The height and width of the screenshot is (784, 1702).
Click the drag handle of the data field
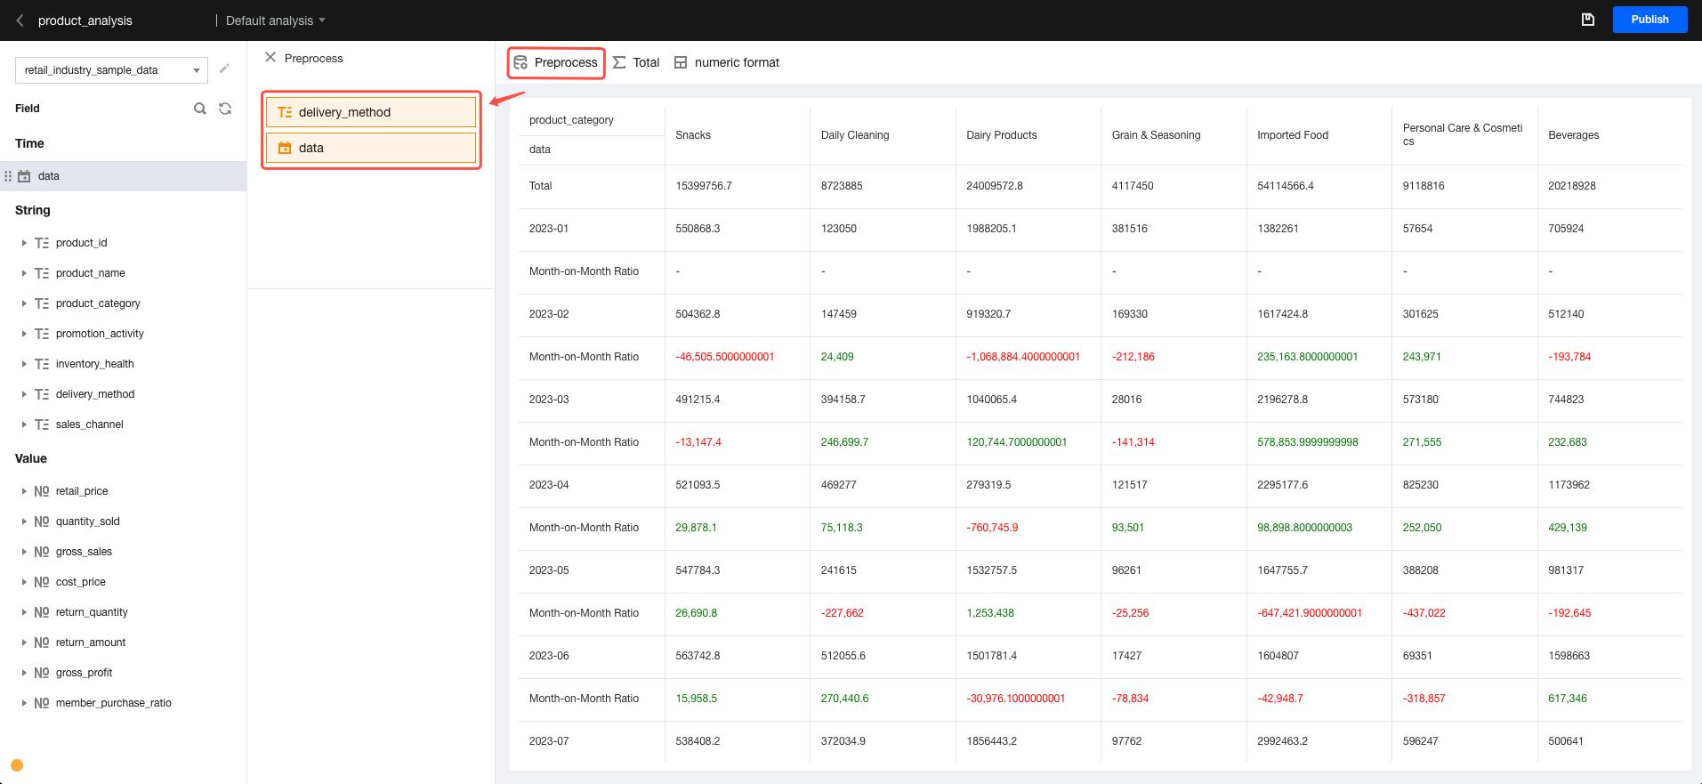(x=8, y=176)
